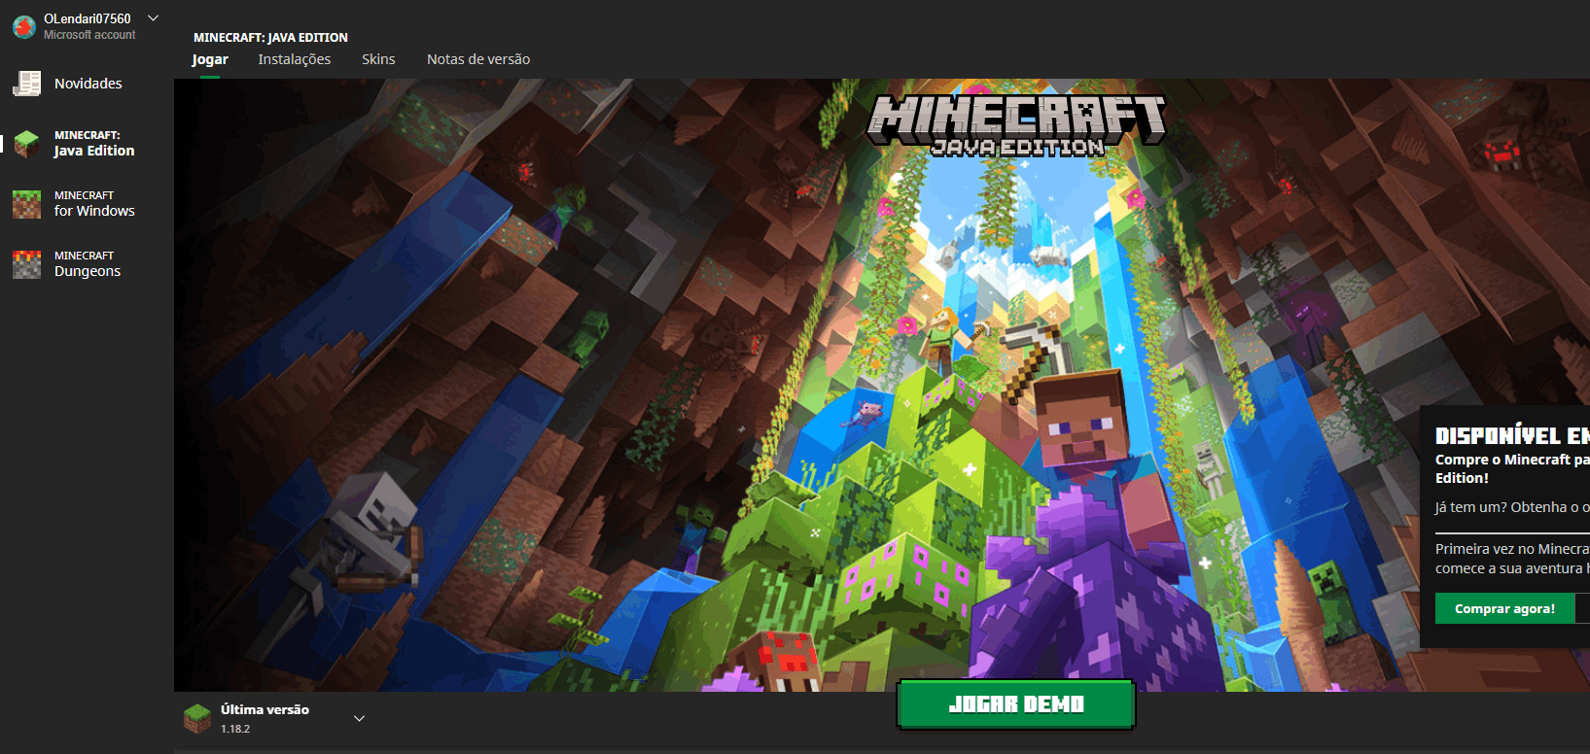1590x754 pixels.
Task: Switch to the Jogar tab
Action: point(210,59)
